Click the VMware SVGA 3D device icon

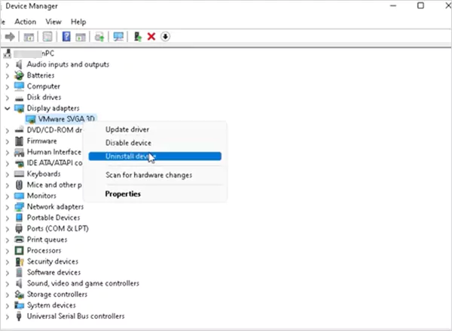pos(31,119)
